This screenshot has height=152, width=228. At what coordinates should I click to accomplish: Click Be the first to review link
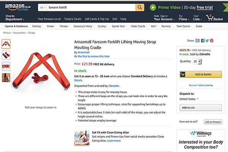tap(92, 56)
